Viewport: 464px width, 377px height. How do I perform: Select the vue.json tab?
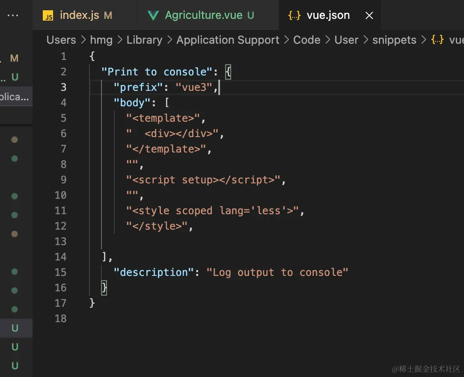[329, 15]
